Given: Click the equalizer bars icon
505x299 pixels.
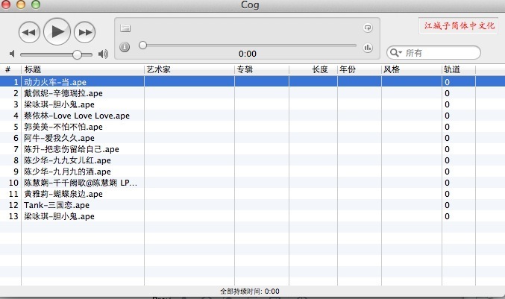Looking at the screenshot, I should [x=367, y=48].
